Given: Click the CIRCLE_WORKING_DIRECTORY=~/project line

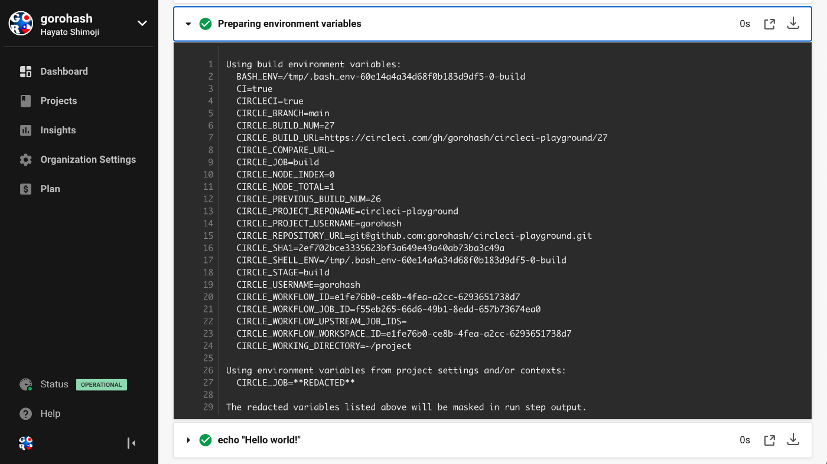Looking at the screenshot, I should (324, 346).
